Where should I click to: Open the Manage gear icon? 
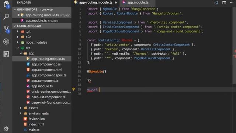click(6, 129)
